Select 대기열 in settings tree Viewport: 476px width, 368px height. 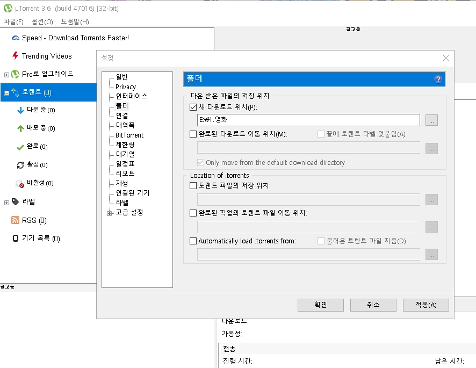(x=125, y=154)
